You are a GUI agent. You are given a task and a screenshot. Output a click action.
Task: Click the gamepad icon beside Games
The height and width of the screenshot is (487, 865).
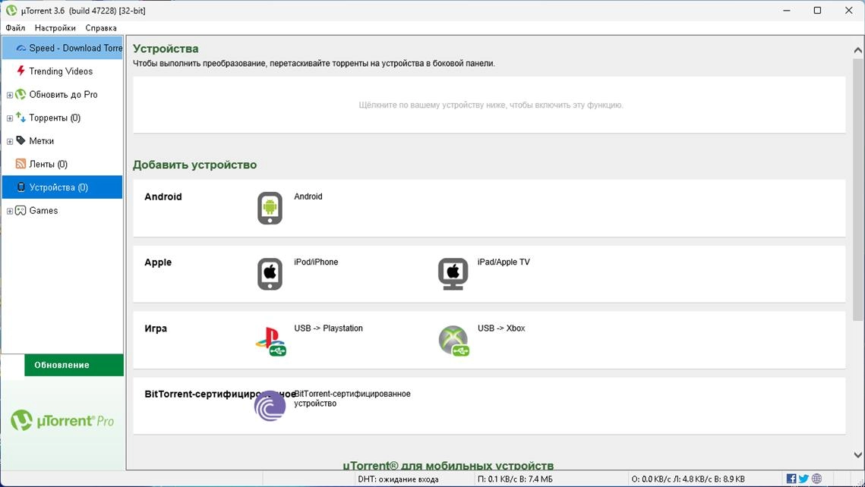point(21,210)
